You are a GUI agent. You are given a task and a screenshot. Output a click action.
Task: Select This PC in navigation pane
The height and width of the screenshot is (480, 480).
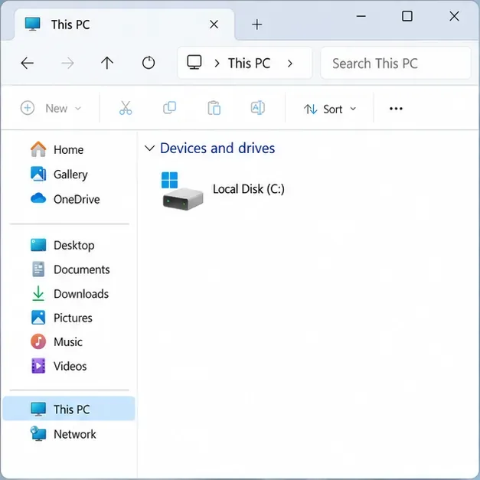click(x=69, y=409)
